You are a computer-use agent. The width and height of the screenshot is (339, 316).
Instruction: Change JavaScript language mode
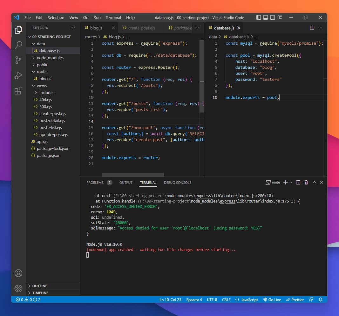point(249,300)
